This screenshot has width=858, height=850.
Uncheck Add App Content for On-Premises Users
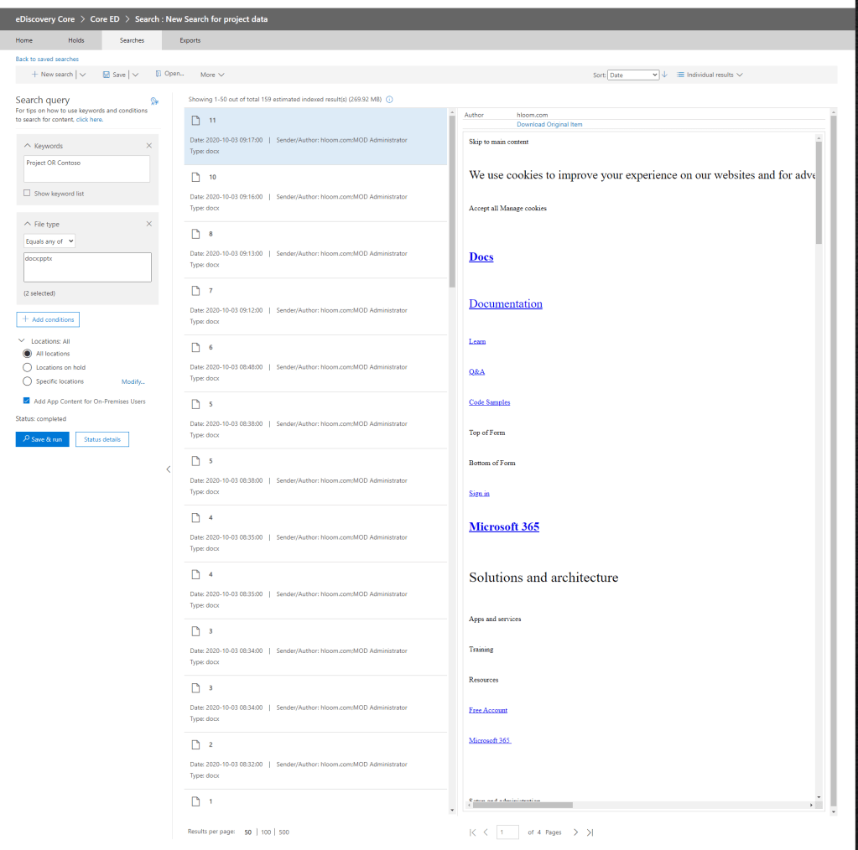28,402
